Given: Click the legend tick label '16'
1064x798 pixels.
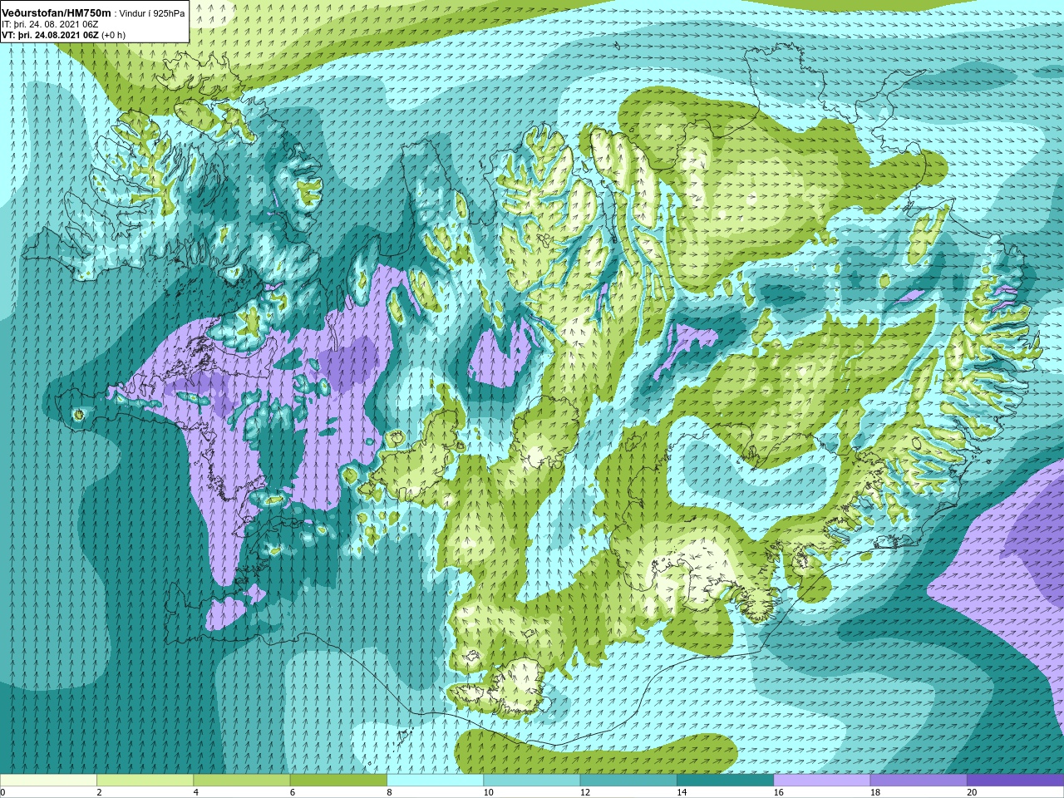Looking at the screenshot, I should pos(778,792).
